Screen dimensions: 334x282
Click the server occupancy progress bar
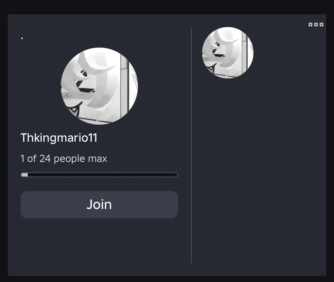click(x=99, y=175)
